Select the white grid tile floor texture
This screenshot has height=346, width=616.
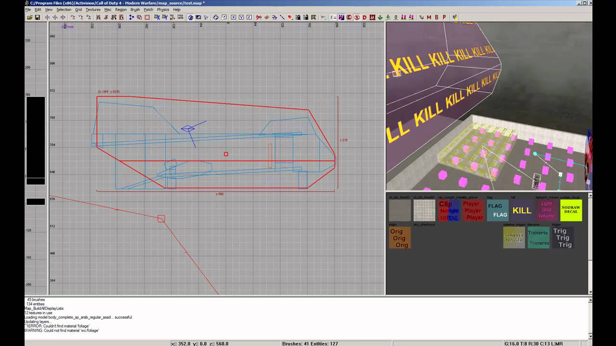pos(424,210)
